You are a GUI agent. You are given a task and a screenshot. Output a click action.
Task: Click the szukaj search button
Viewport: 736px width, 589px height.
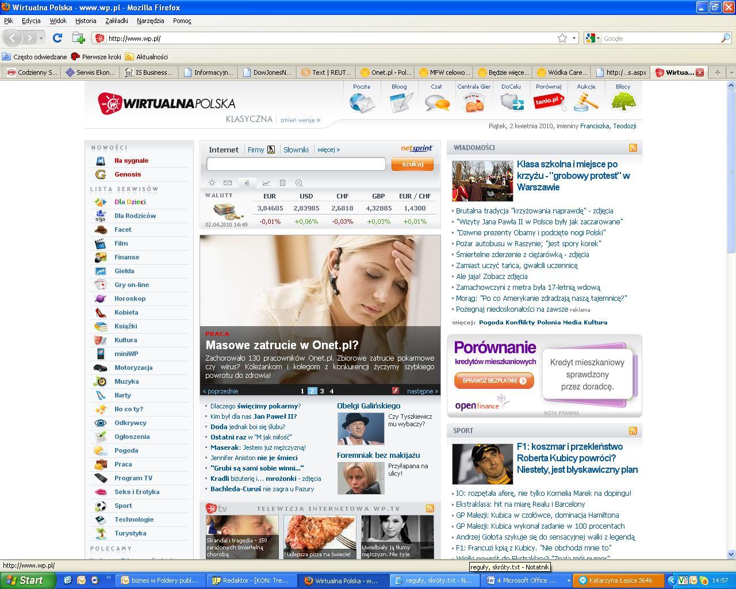click(x=412, y=164)
